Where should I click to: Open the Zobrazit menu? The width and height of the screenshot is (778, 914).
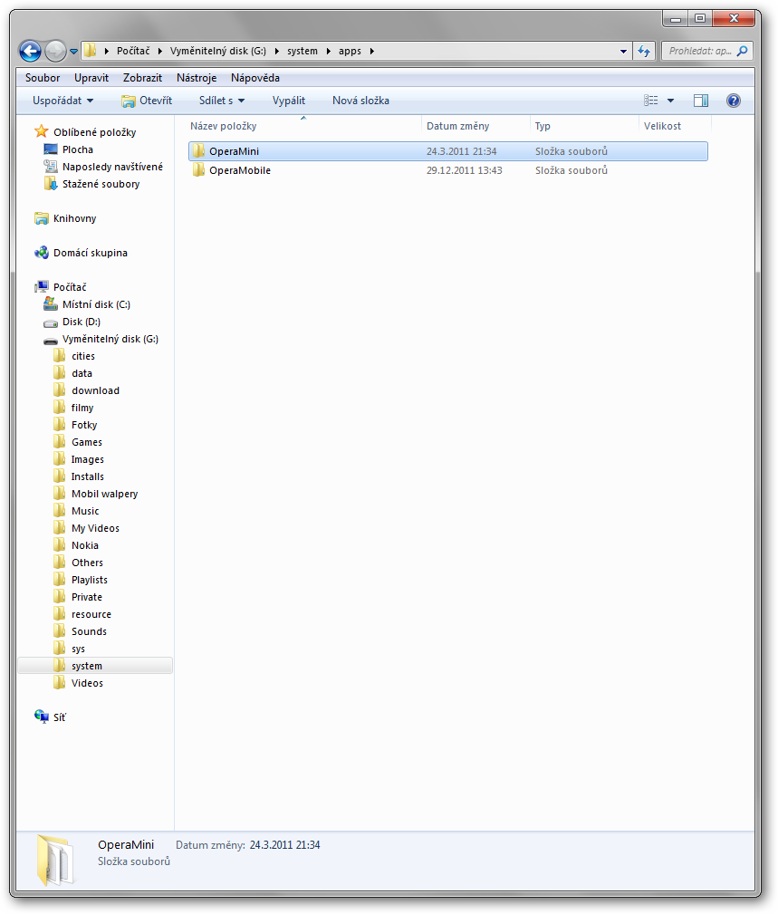142,78
